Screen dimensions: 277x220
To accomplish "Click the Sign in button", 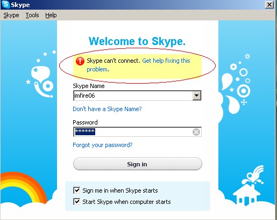I will click(x=138, y=164).
